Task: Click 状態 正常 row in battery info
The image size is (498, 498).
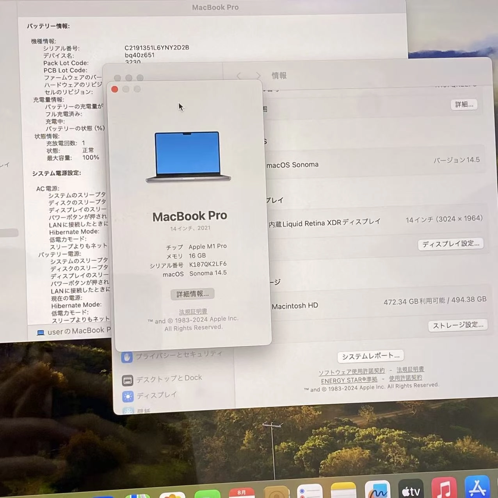Action: 70,150
